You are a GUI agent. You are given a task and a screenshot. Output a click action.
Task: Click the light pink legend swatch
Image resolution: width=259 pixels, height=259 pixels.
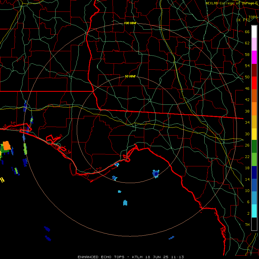click(x=254, y=44)
